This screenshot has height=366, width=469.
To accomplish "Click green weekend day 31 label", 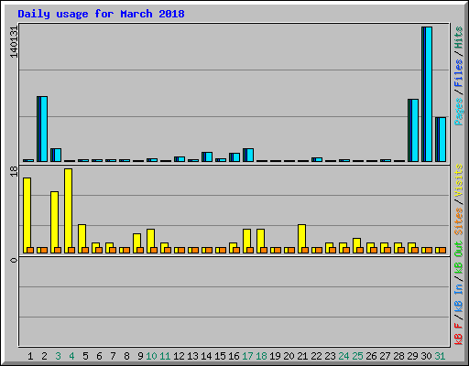I will click(440, 356).
